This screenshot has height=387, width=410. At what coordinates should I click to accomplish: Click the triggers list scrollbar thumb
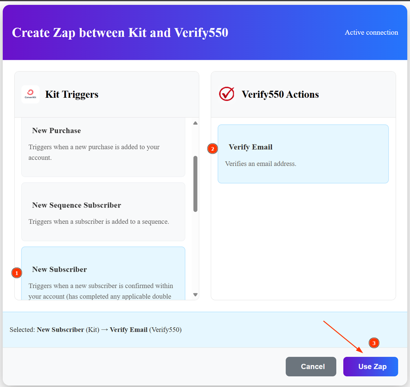coord(195,184)
